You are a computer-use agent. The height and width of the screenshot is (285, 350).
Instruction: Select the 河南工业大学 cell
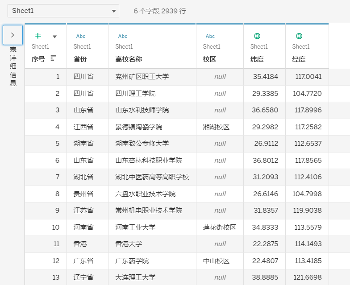click(135, 227)
